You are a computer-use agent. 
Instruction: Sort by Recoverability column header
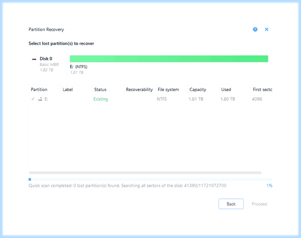pos(139,90)
